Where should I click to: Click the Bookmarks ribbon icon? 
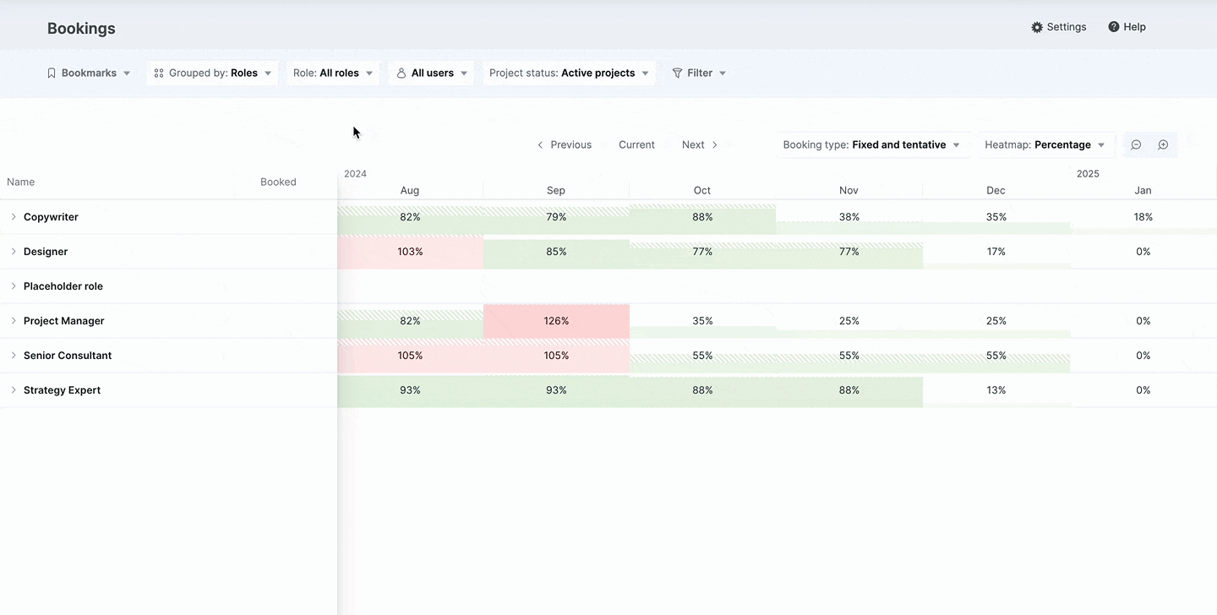(x=52, y=73)
